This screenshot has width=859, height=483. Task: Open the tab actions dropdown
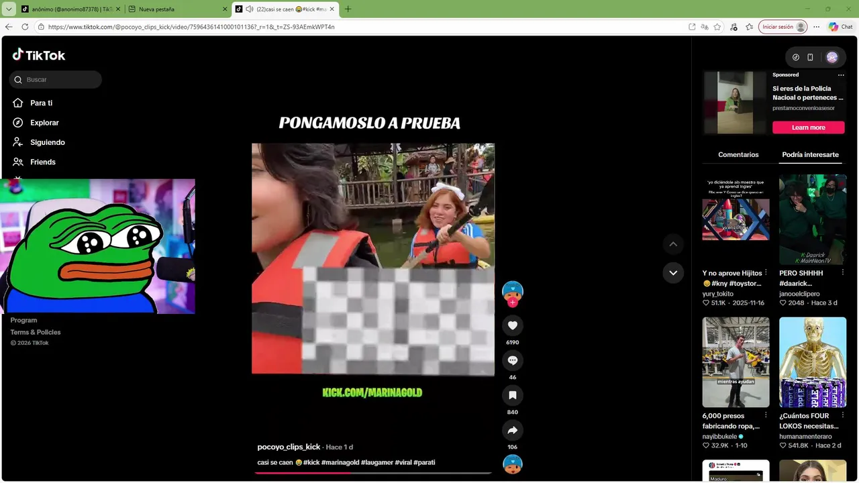point(9,9)
